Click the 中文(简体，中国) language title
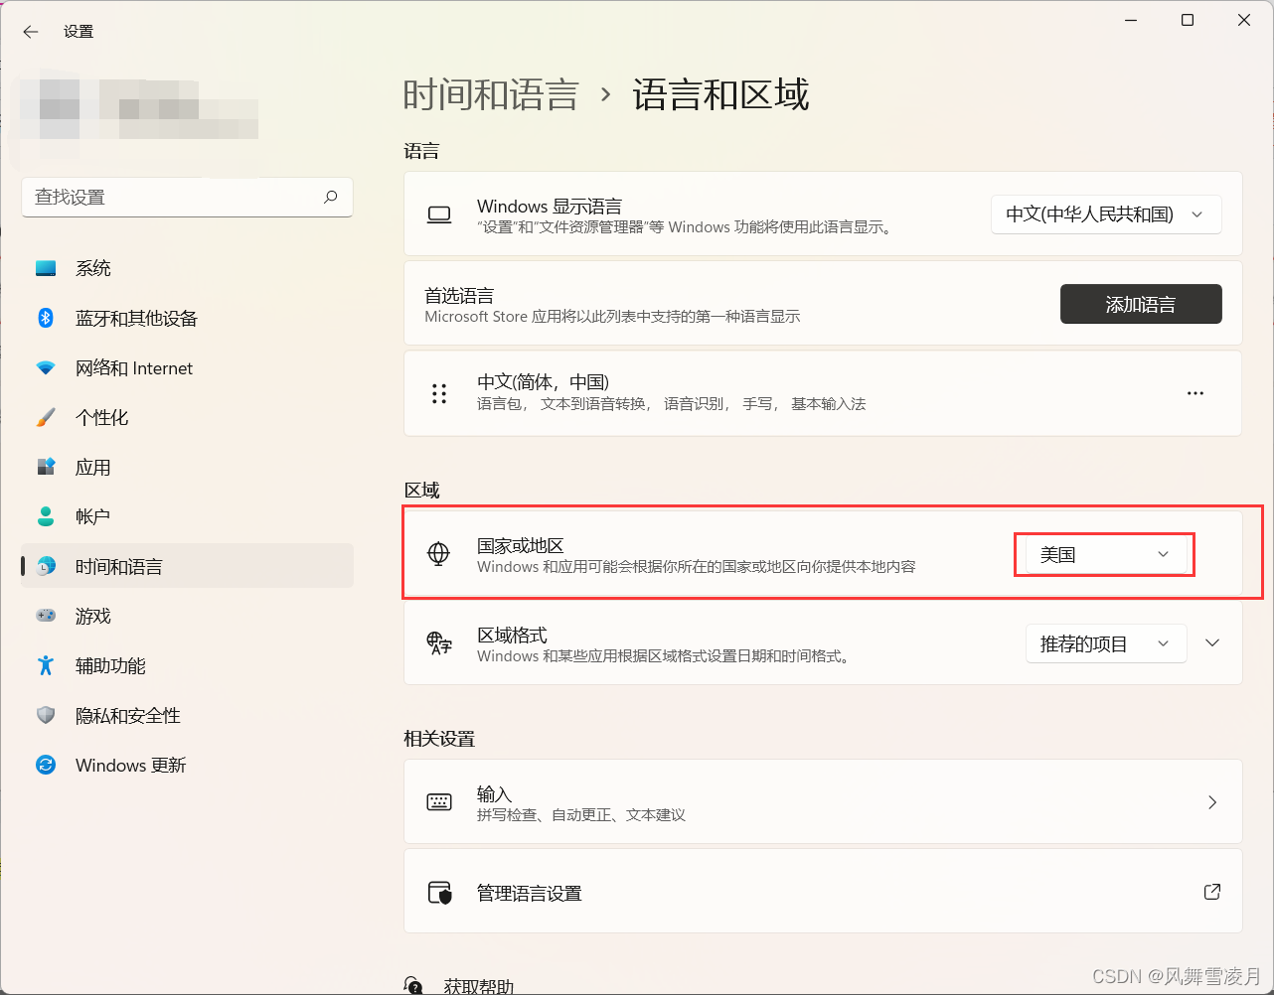Screen dimensions: 1274x995 point(543,382)
